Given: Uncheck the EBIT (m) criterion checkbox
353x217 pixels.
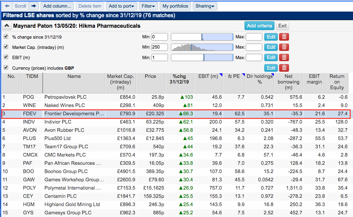Looking at the screenshot, I should [x=6, y=57].
